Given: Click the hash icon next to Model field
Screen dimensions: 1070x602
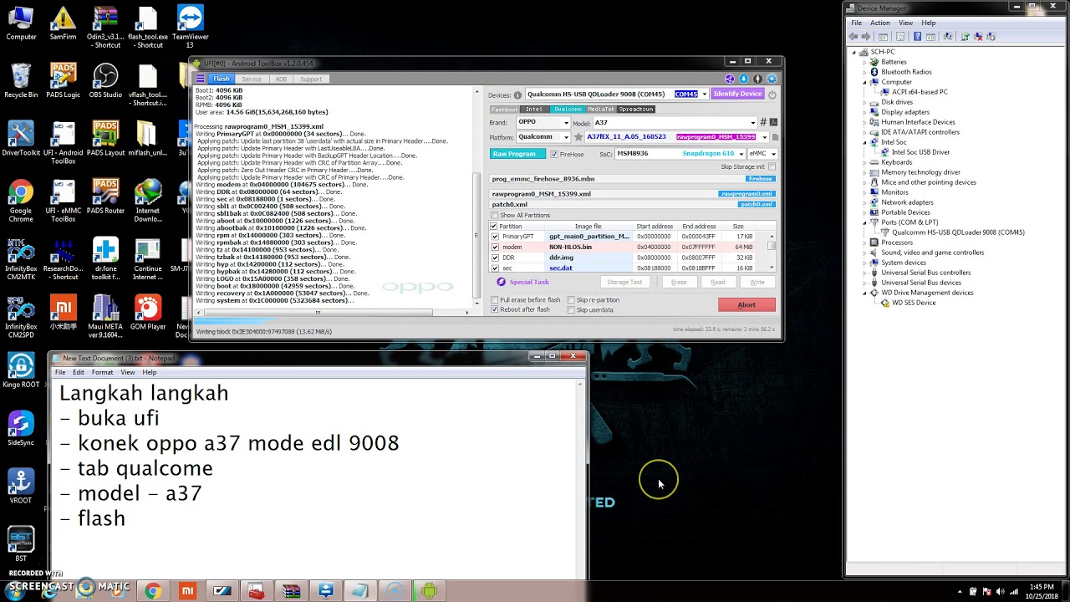Looking at the screenshot, I should [x=762, y=122].
